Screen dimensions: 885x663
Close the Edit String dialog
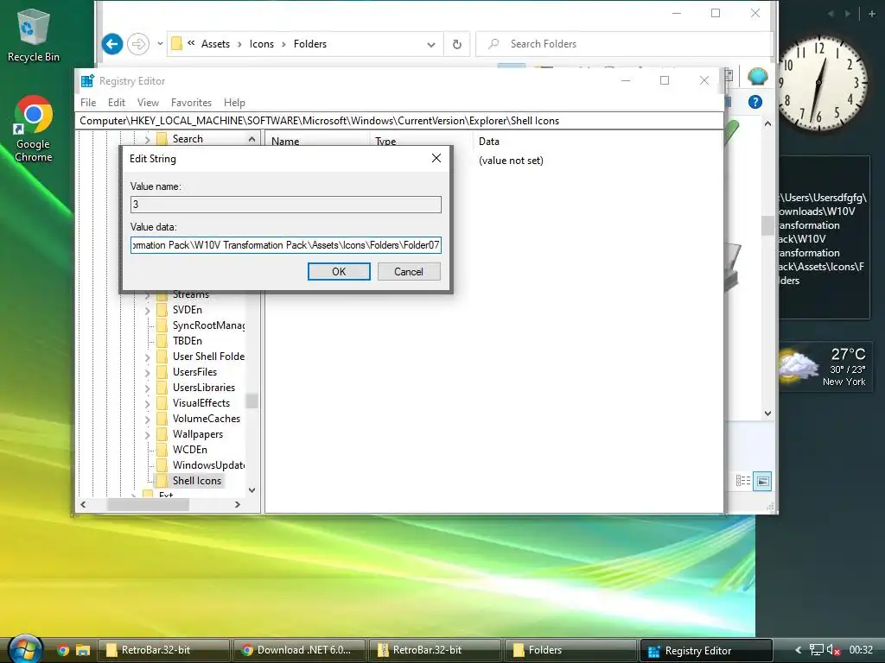436,159
